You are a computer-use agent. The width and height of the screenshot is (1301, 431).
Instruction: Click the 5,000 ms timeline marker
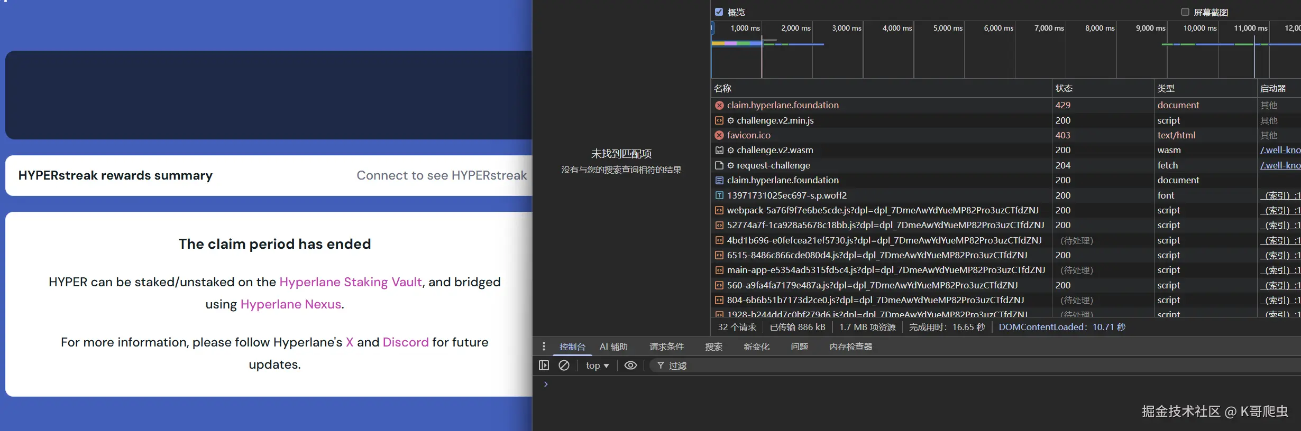(x=948, y=28)
